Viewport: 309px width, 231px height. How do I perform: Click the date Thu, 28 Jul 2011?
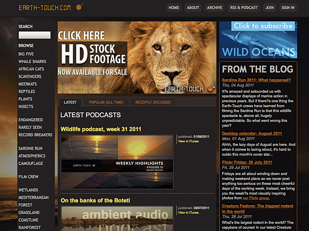[237, 217]
